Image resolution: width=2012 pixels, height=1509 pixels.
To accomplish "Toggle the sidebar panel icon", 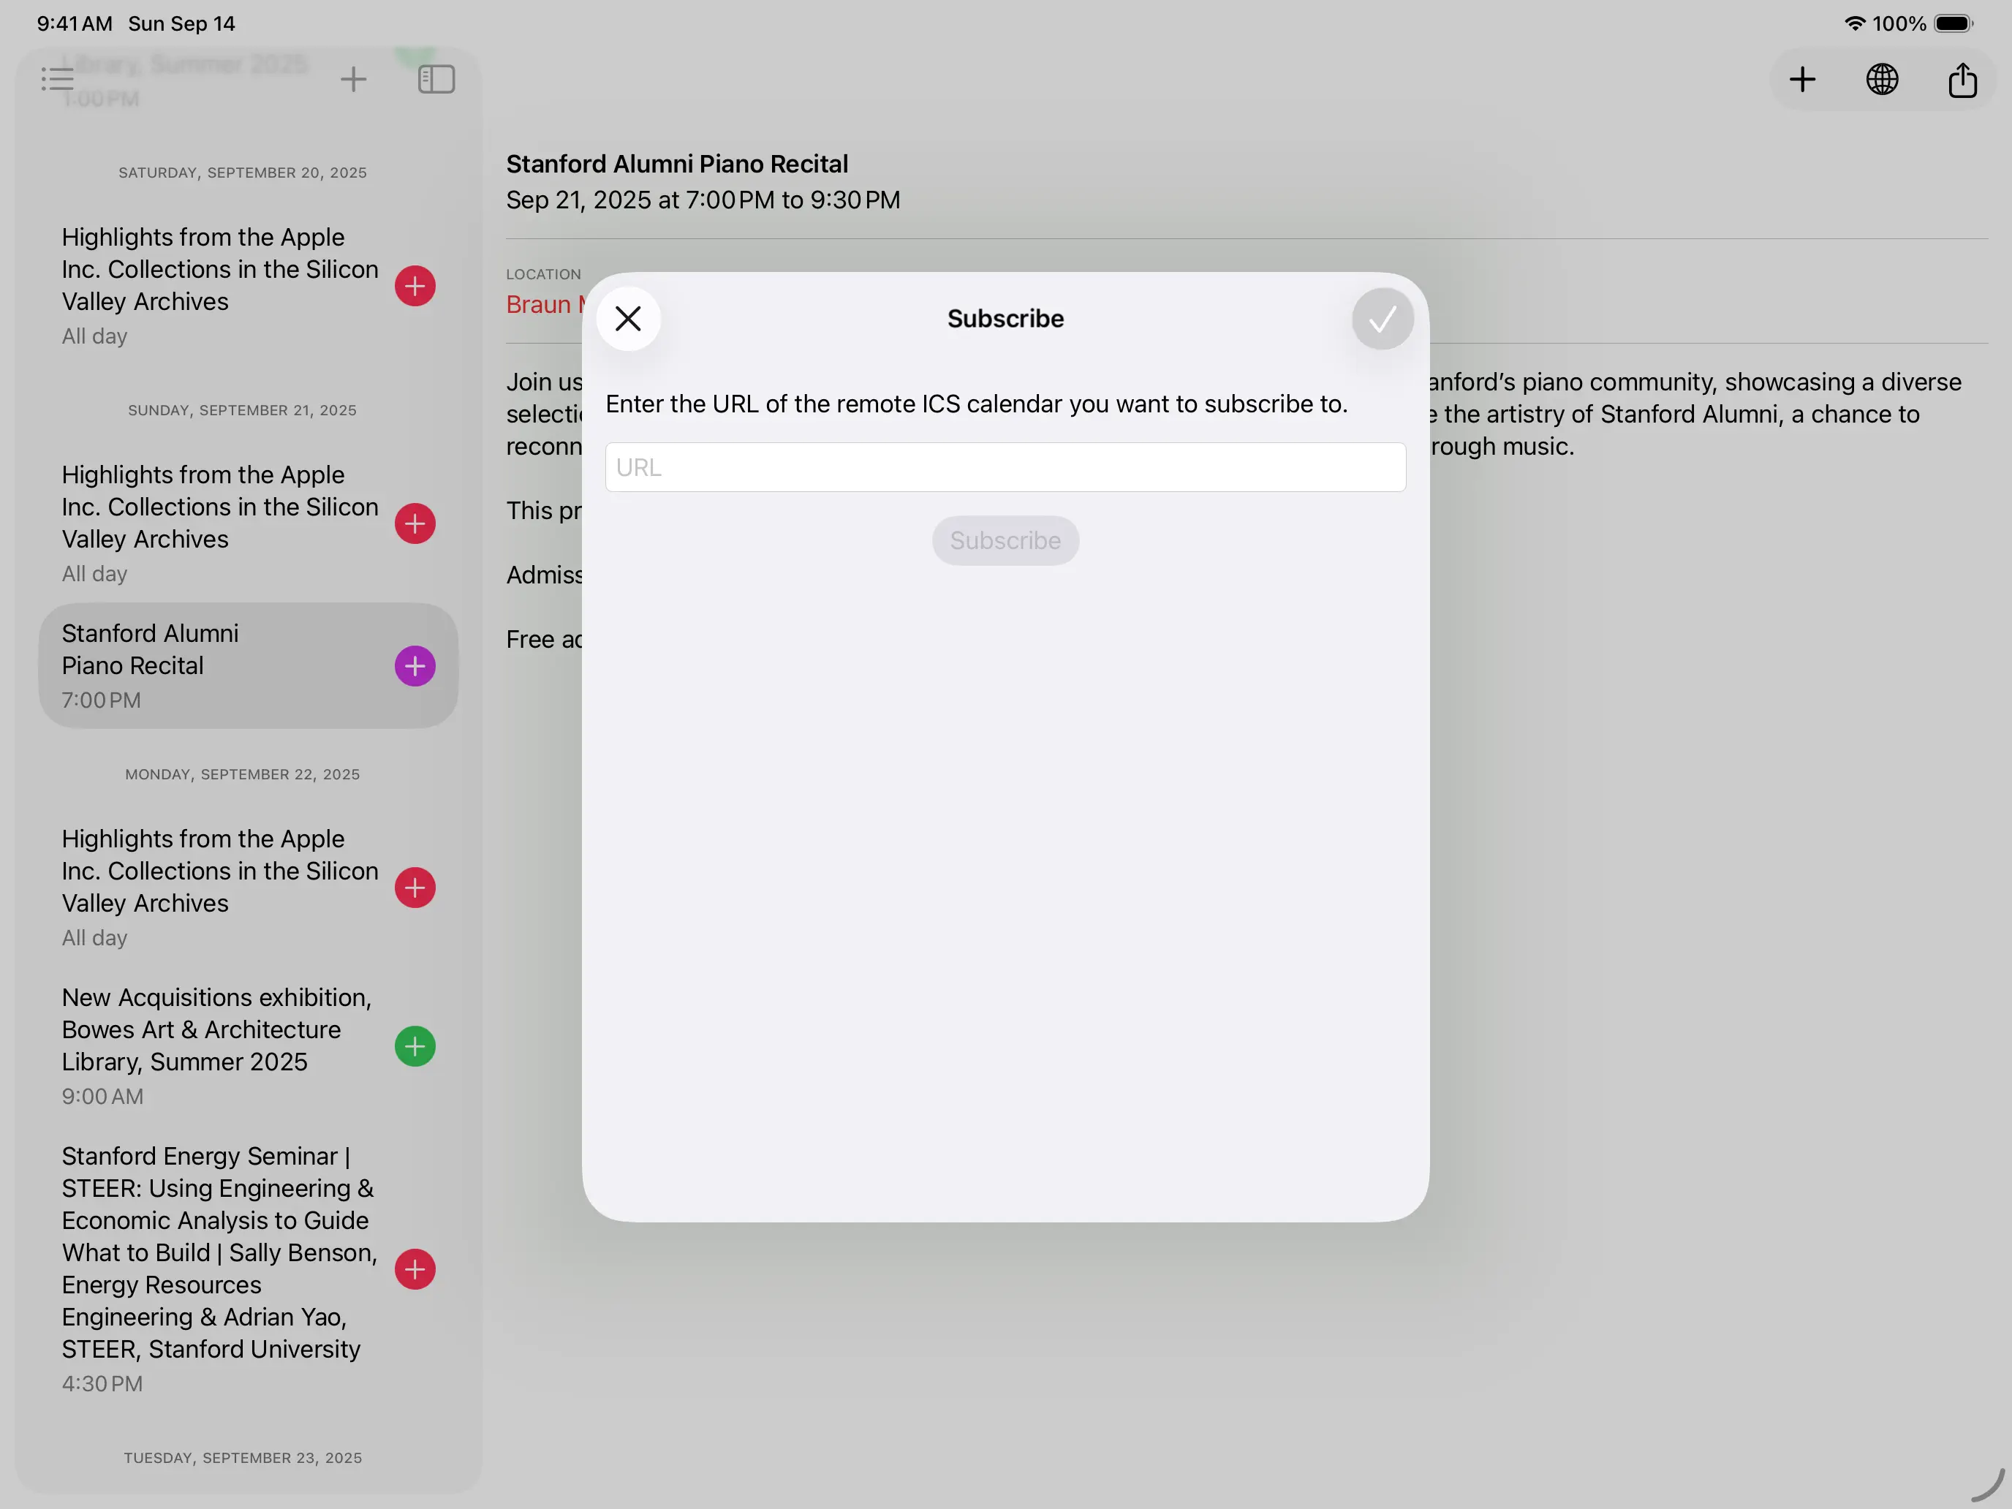I will coord(436,79).
